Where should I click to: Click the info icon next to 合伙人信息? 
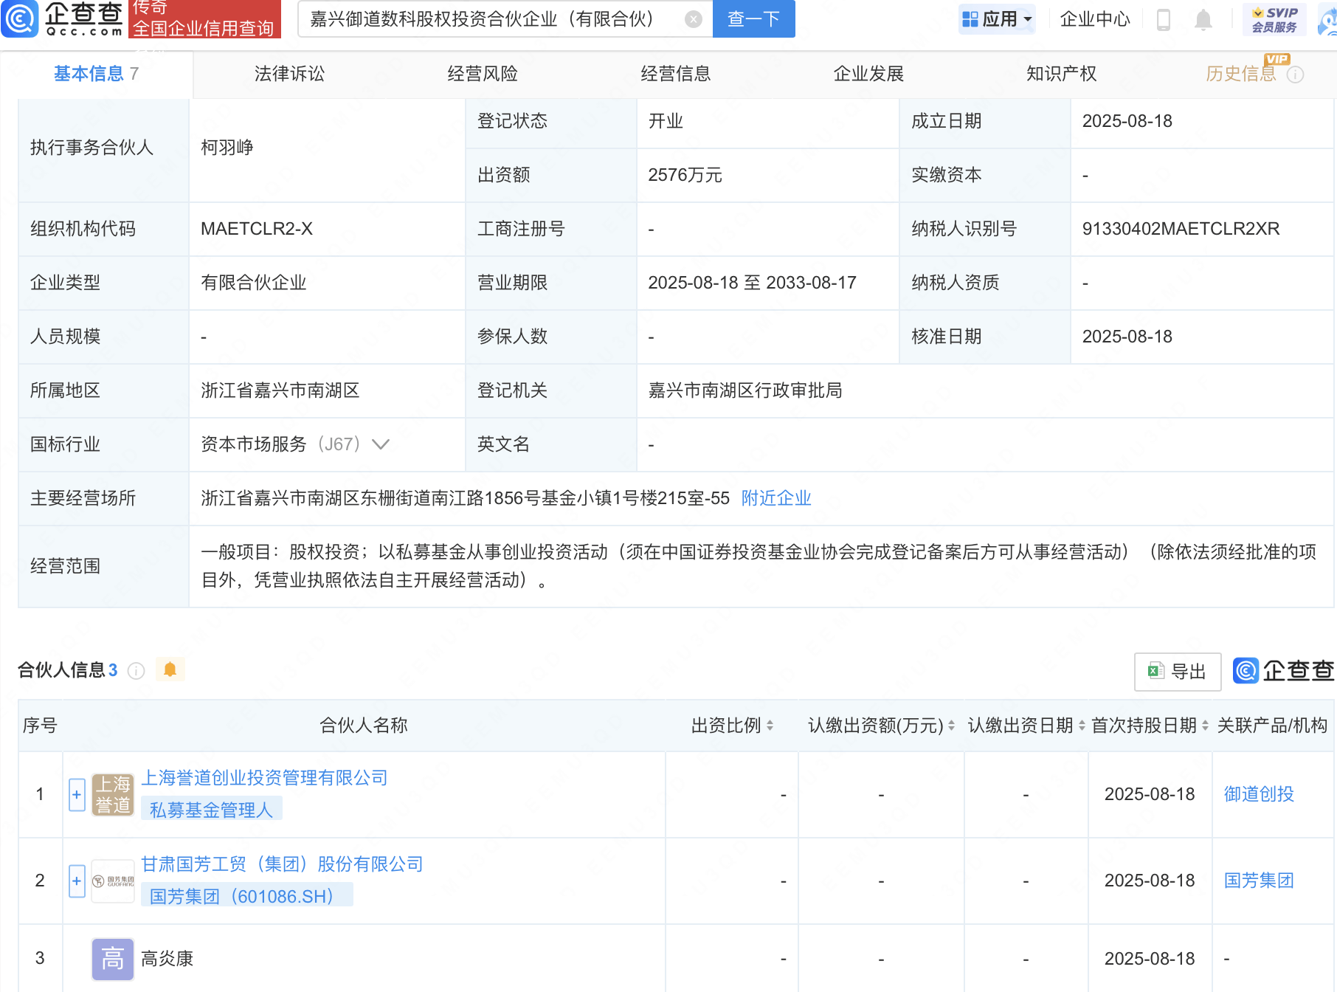(x=136, y=670)
